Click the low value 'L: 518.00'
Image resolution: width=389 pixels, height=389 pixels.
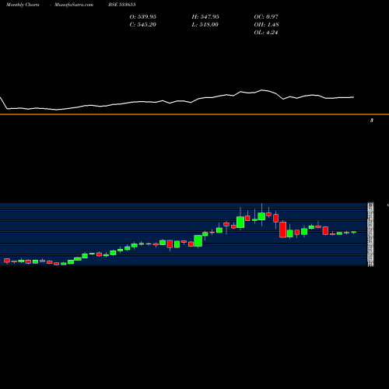pyautogui.click(x=205, y=24)
